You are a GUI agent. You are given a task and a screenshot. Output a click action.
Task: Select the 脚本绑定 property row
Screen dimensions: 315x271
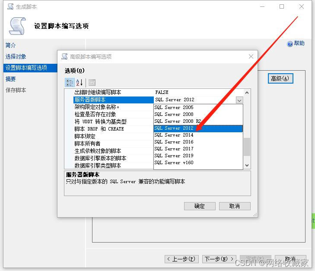tap(114, 137)
